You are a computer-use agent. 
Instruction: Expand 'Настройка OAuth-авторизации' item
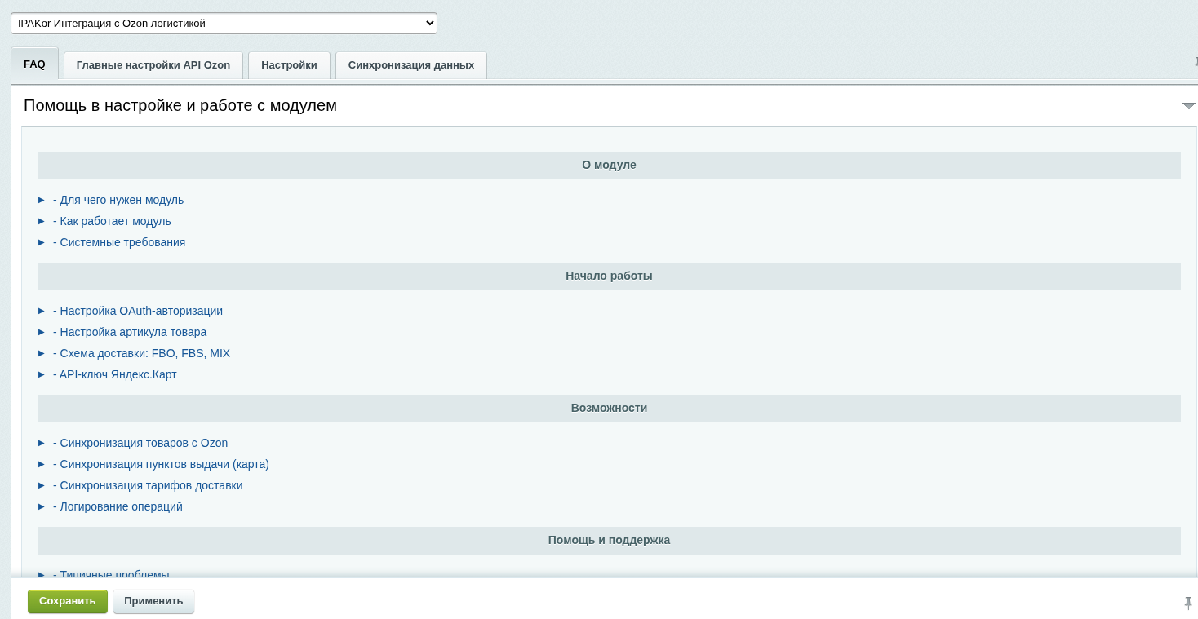pos(138,311)
